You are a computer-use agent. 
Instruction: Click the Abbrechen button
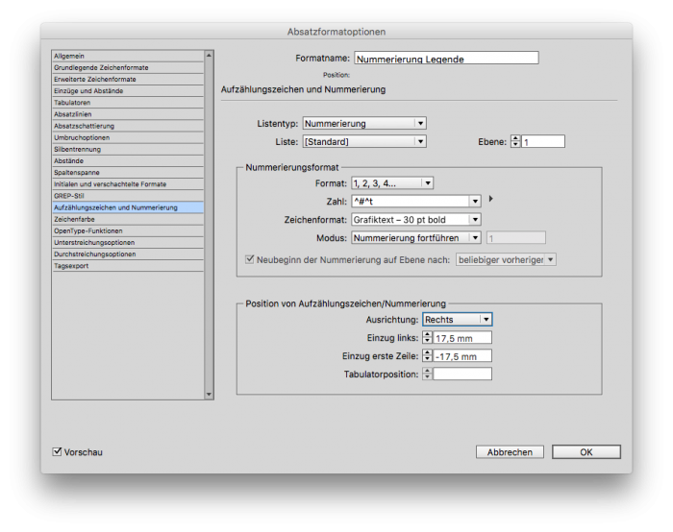510,452
